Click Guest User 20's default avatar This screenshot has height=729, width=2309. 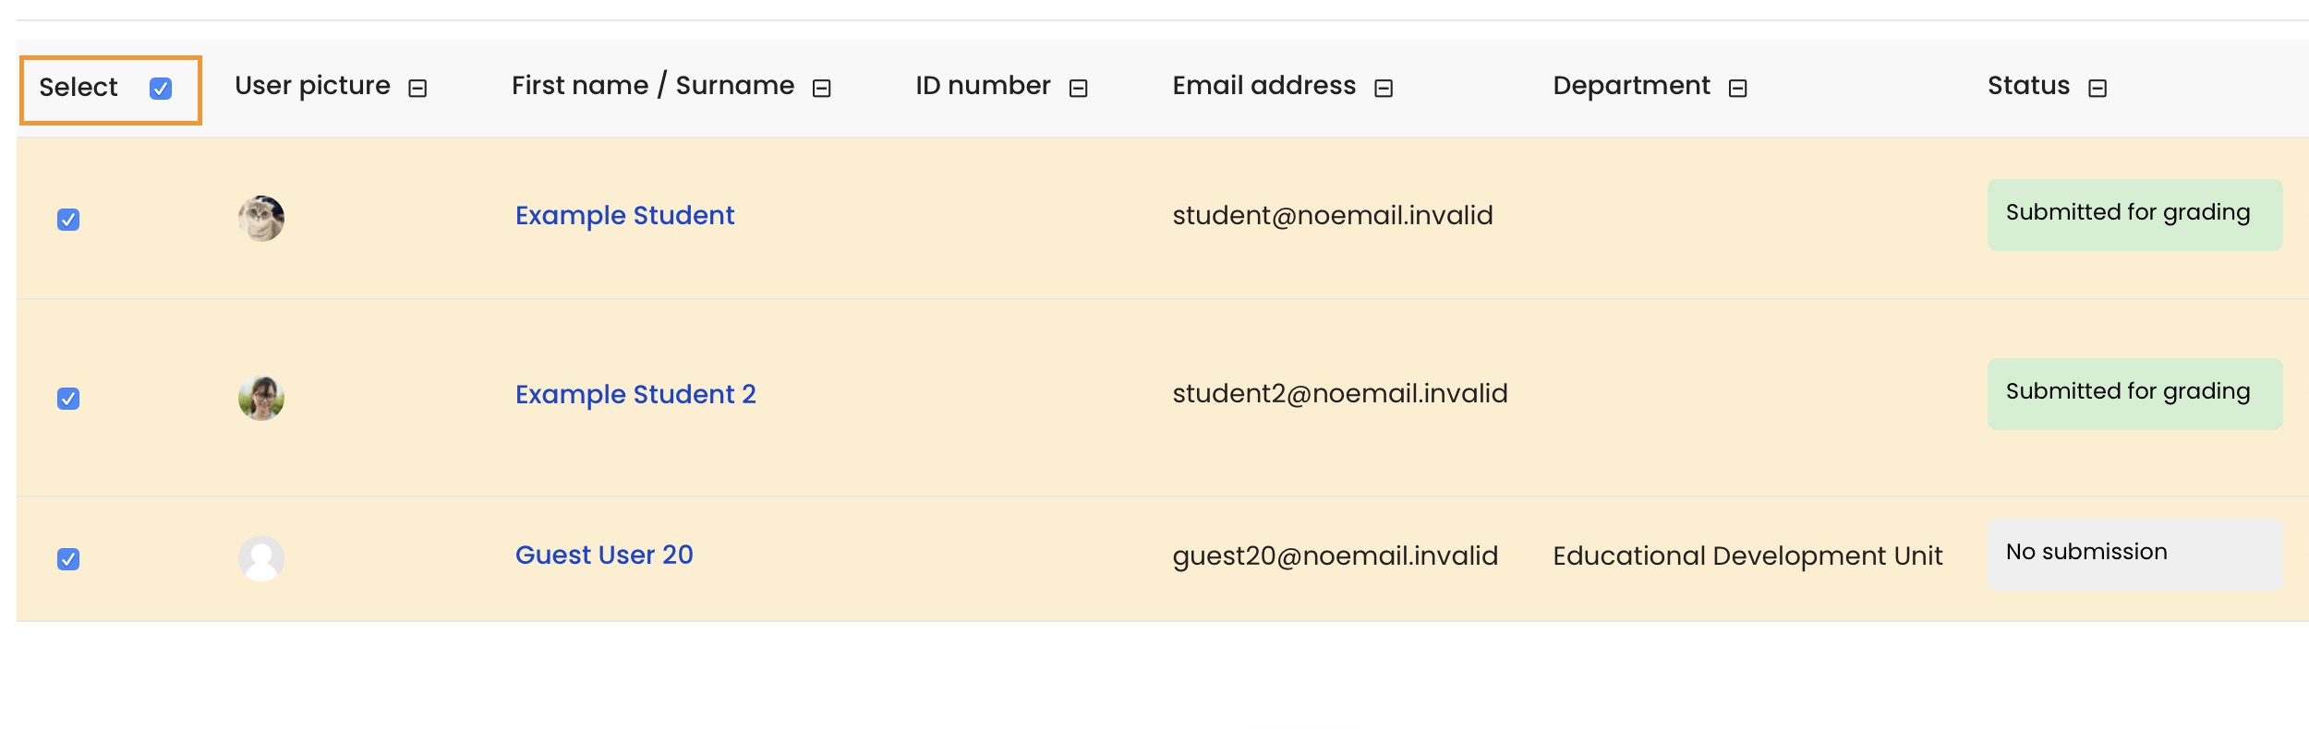click(x=261, y=558)
